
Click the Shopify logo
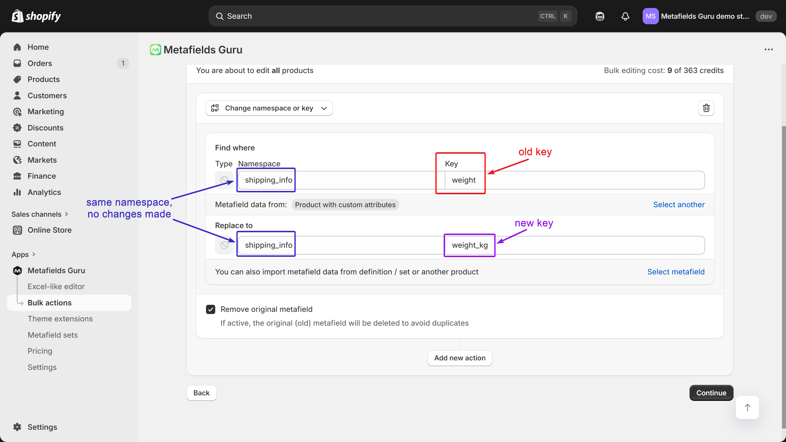click(36, 16)
